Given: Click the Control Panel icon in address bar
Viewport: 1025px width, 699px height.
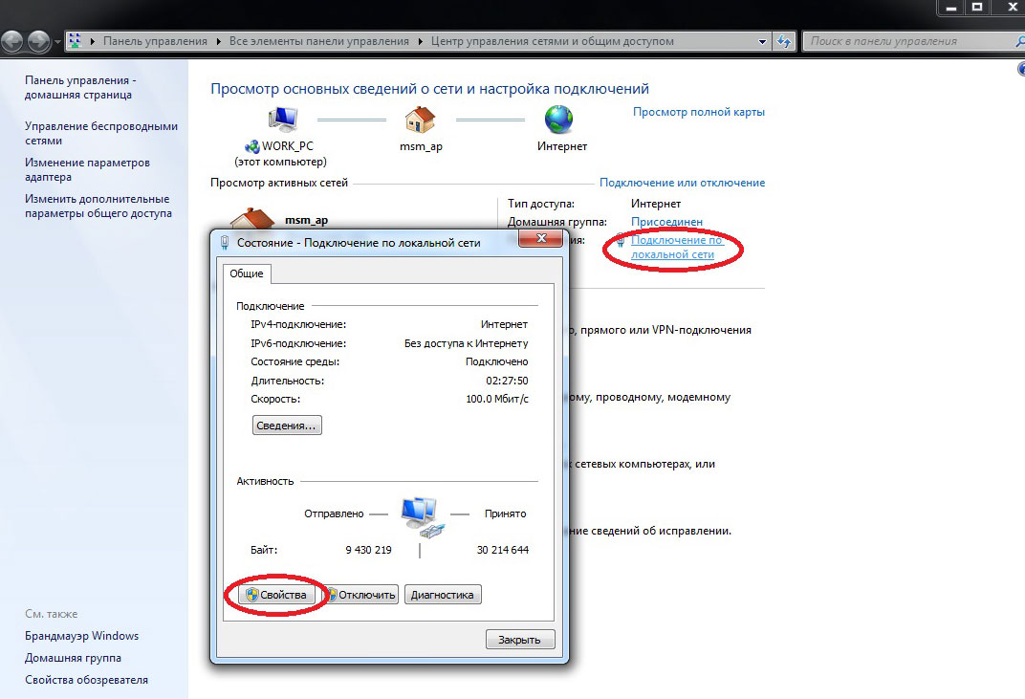Looking at the screenshot, I should point(75,40).
